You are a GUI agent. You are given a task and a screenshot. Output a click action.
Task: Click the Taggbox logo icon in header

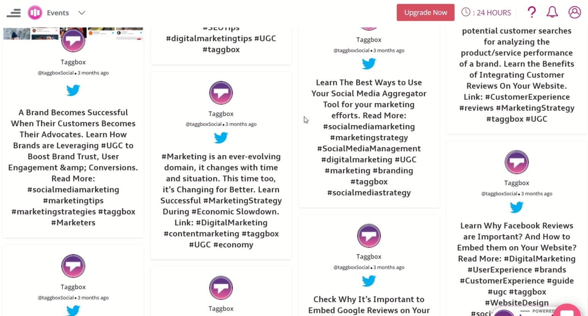35,13
